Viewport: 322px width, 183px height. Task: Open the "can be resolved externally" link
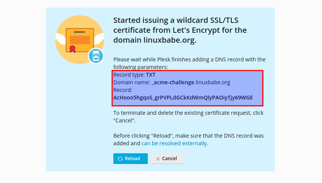[174, 143]
